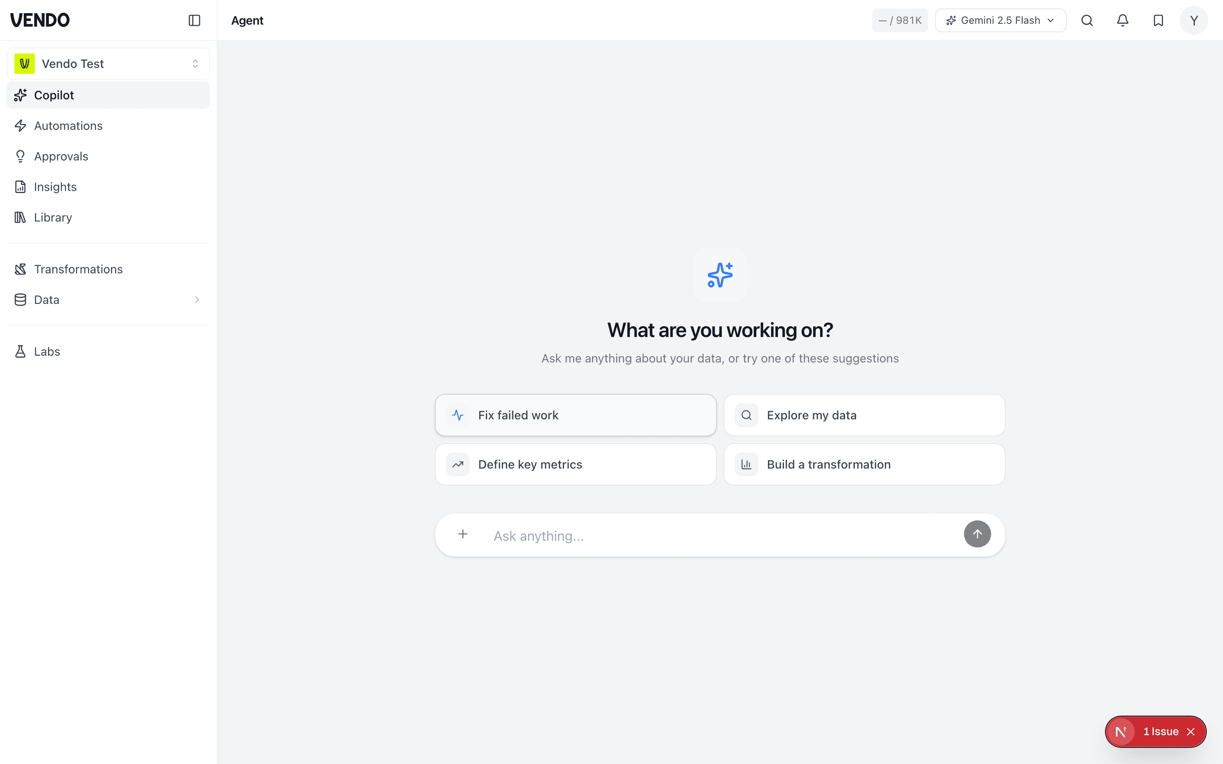Click the blue sparkle Copilot icon
The width and height of the screenshot is (1223, 764).
pos(720,275)
